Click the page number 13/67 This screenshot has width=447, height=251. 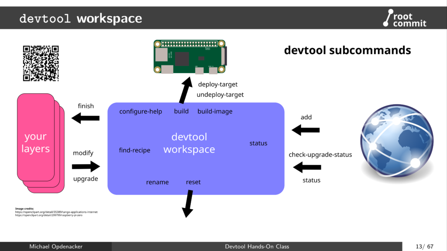click(423, 246)
